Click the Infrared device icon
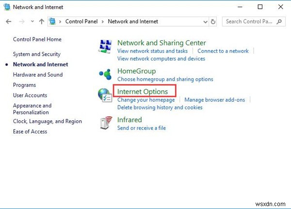291x209 pixels. [x=106, y=123]
